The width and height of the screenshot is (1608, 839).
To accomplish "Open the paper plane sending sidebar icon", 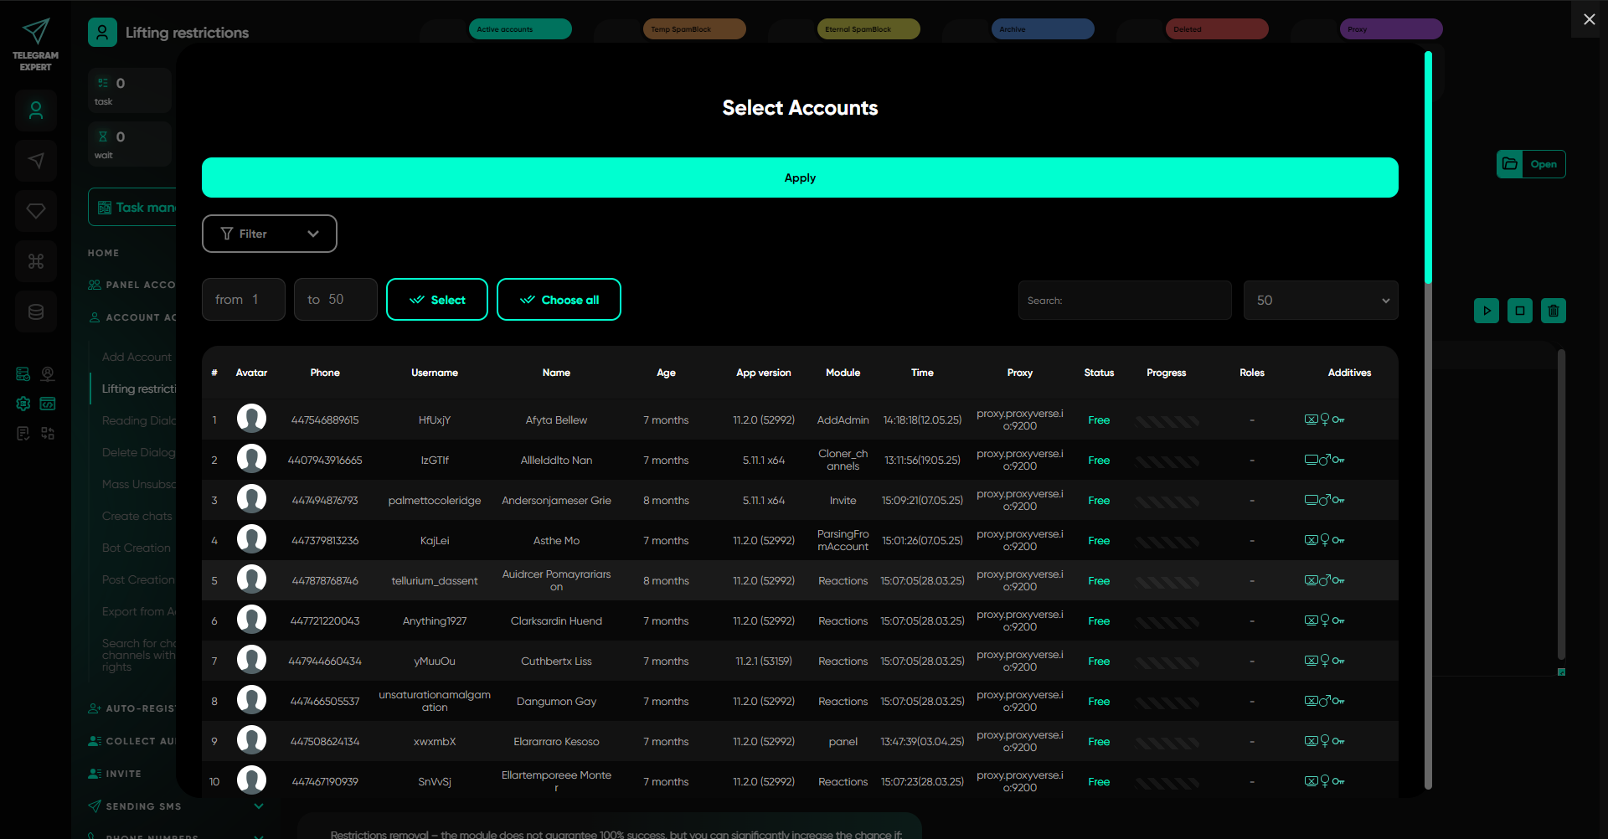I will [x=36, y=161].
